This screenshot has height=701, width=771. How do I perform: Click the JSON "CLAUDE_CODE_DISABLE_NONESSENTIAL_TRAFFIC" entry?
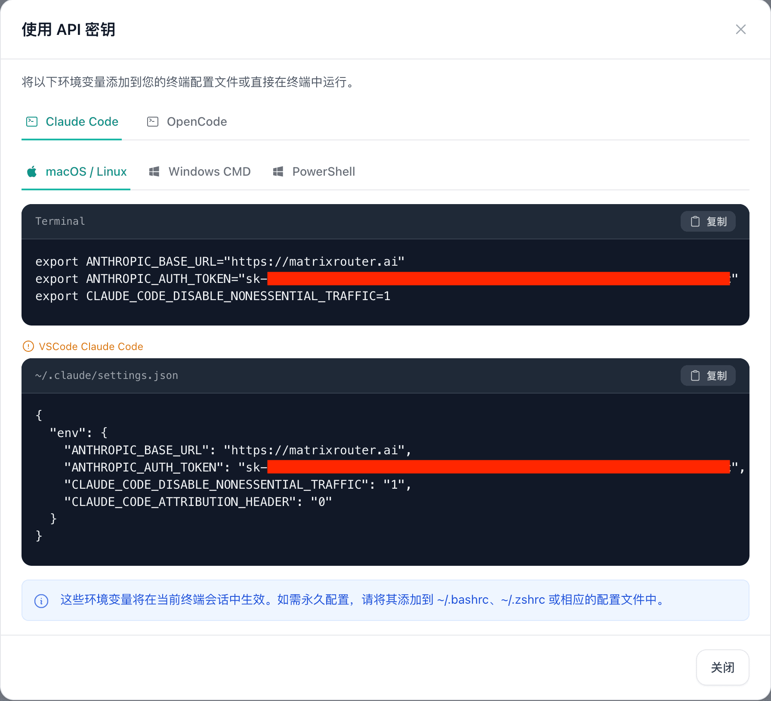pos(238,485)
